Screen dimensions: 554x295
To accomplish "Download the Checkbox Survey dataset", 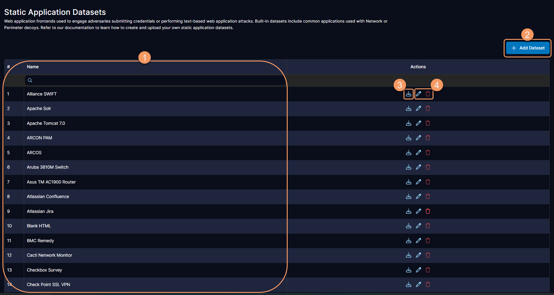I will click(408, 270).
